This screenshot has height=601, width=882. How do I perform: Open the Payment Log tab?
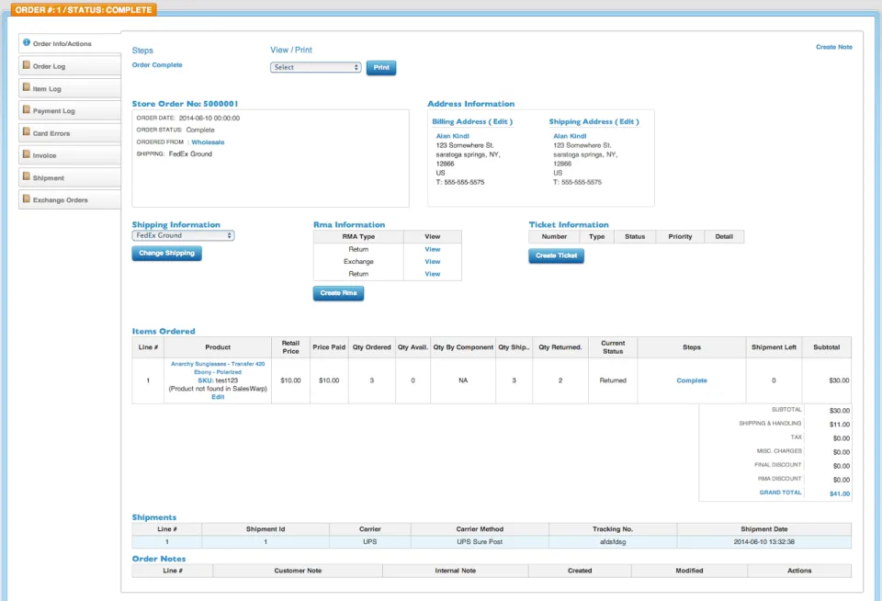point(70,111)
